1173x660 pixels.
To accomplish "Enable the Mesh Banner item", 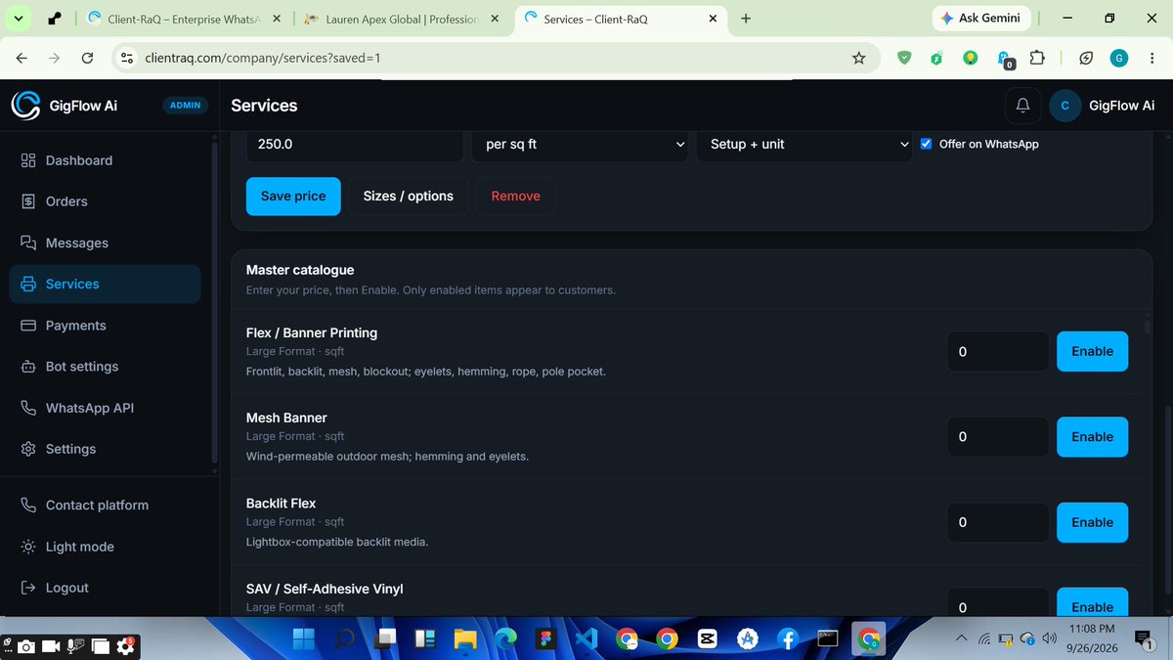I will [1092, 437].
